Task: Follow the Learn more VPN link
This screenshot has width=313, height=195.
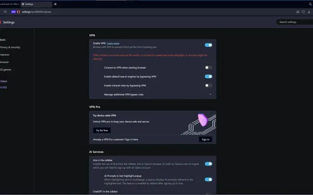Action: pyautogui.click(x=113, y=43)
